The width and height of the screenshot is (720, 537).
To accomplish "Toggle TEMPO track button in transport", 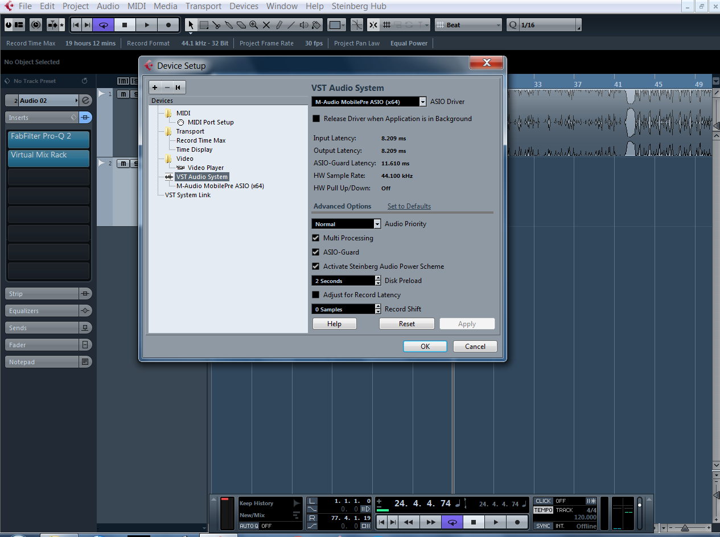I will pyautogui.click(x=544, y=510).
